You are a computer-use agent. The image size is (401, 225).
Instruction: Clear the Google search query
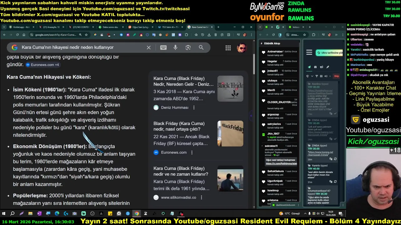[148, 47]
